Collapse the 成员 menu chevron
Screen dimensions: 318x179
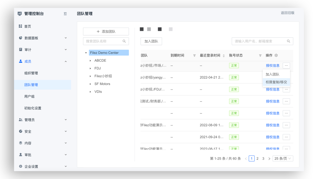point(66,61)
